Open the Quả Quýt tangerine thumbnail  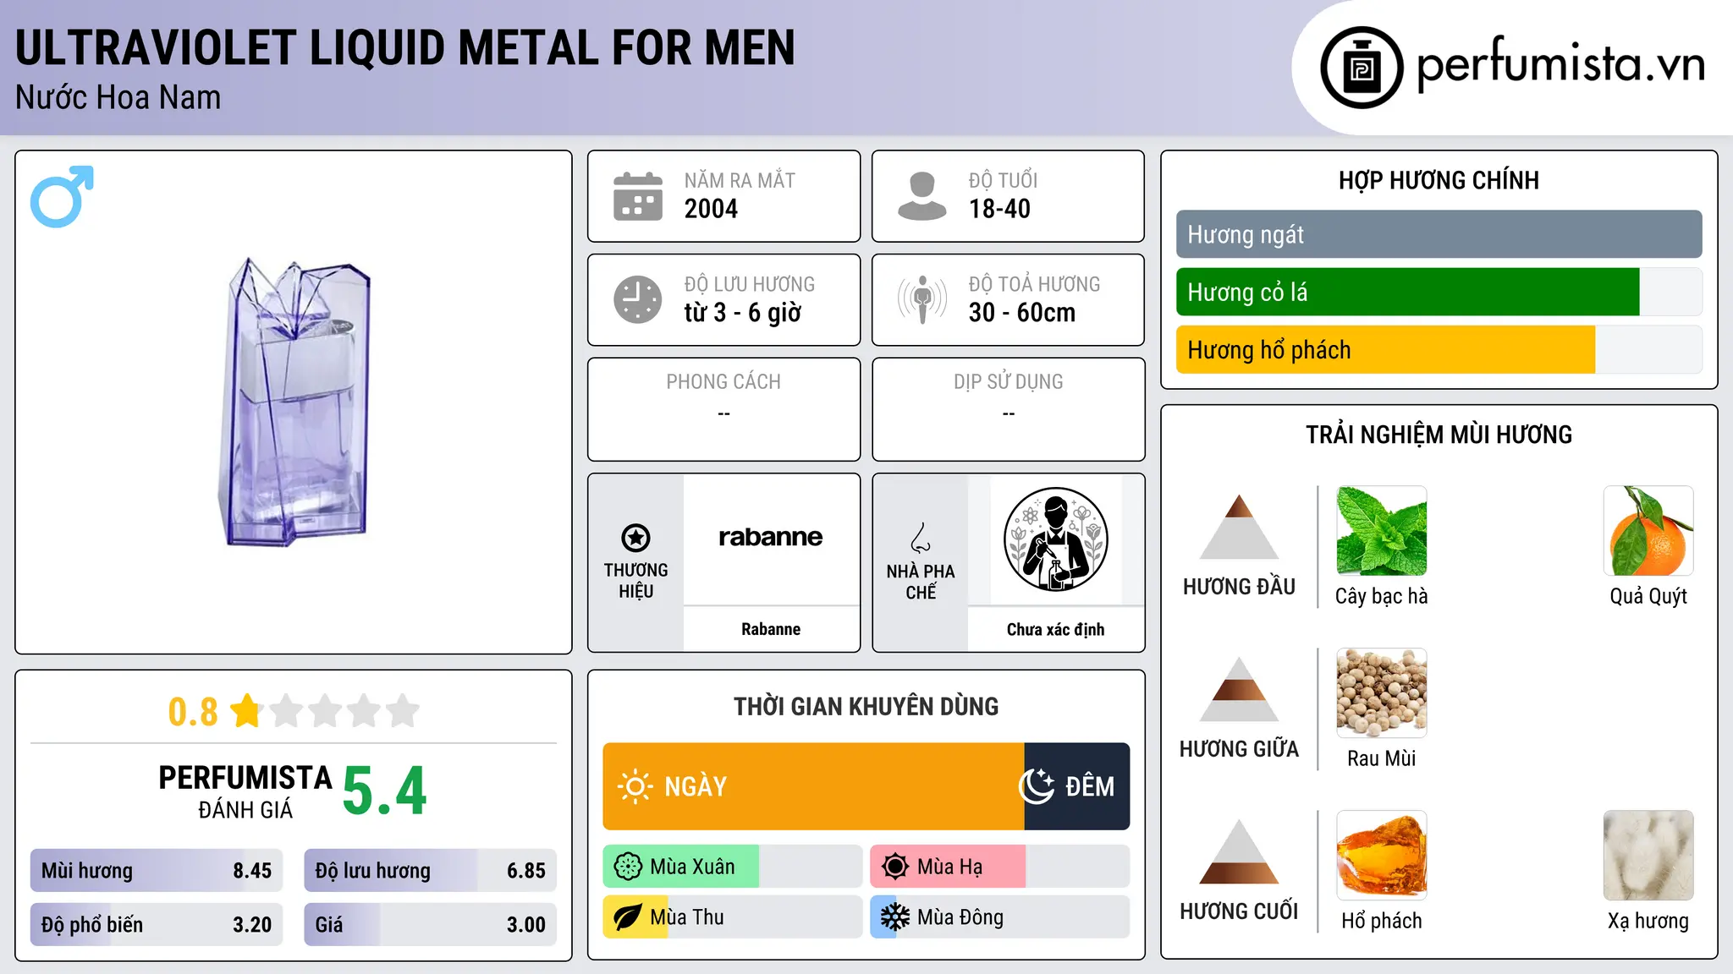tap(1648, 531)
